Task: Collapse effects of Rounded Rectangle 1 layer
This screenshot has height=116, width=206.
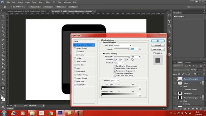Action: (203, 98)
